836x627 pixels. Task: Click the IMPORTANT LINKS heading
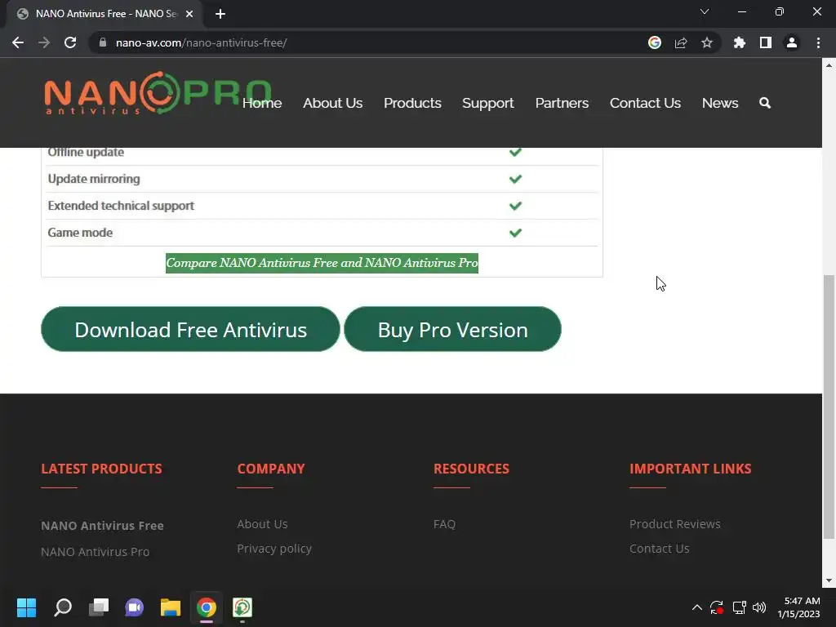(691, 469)
